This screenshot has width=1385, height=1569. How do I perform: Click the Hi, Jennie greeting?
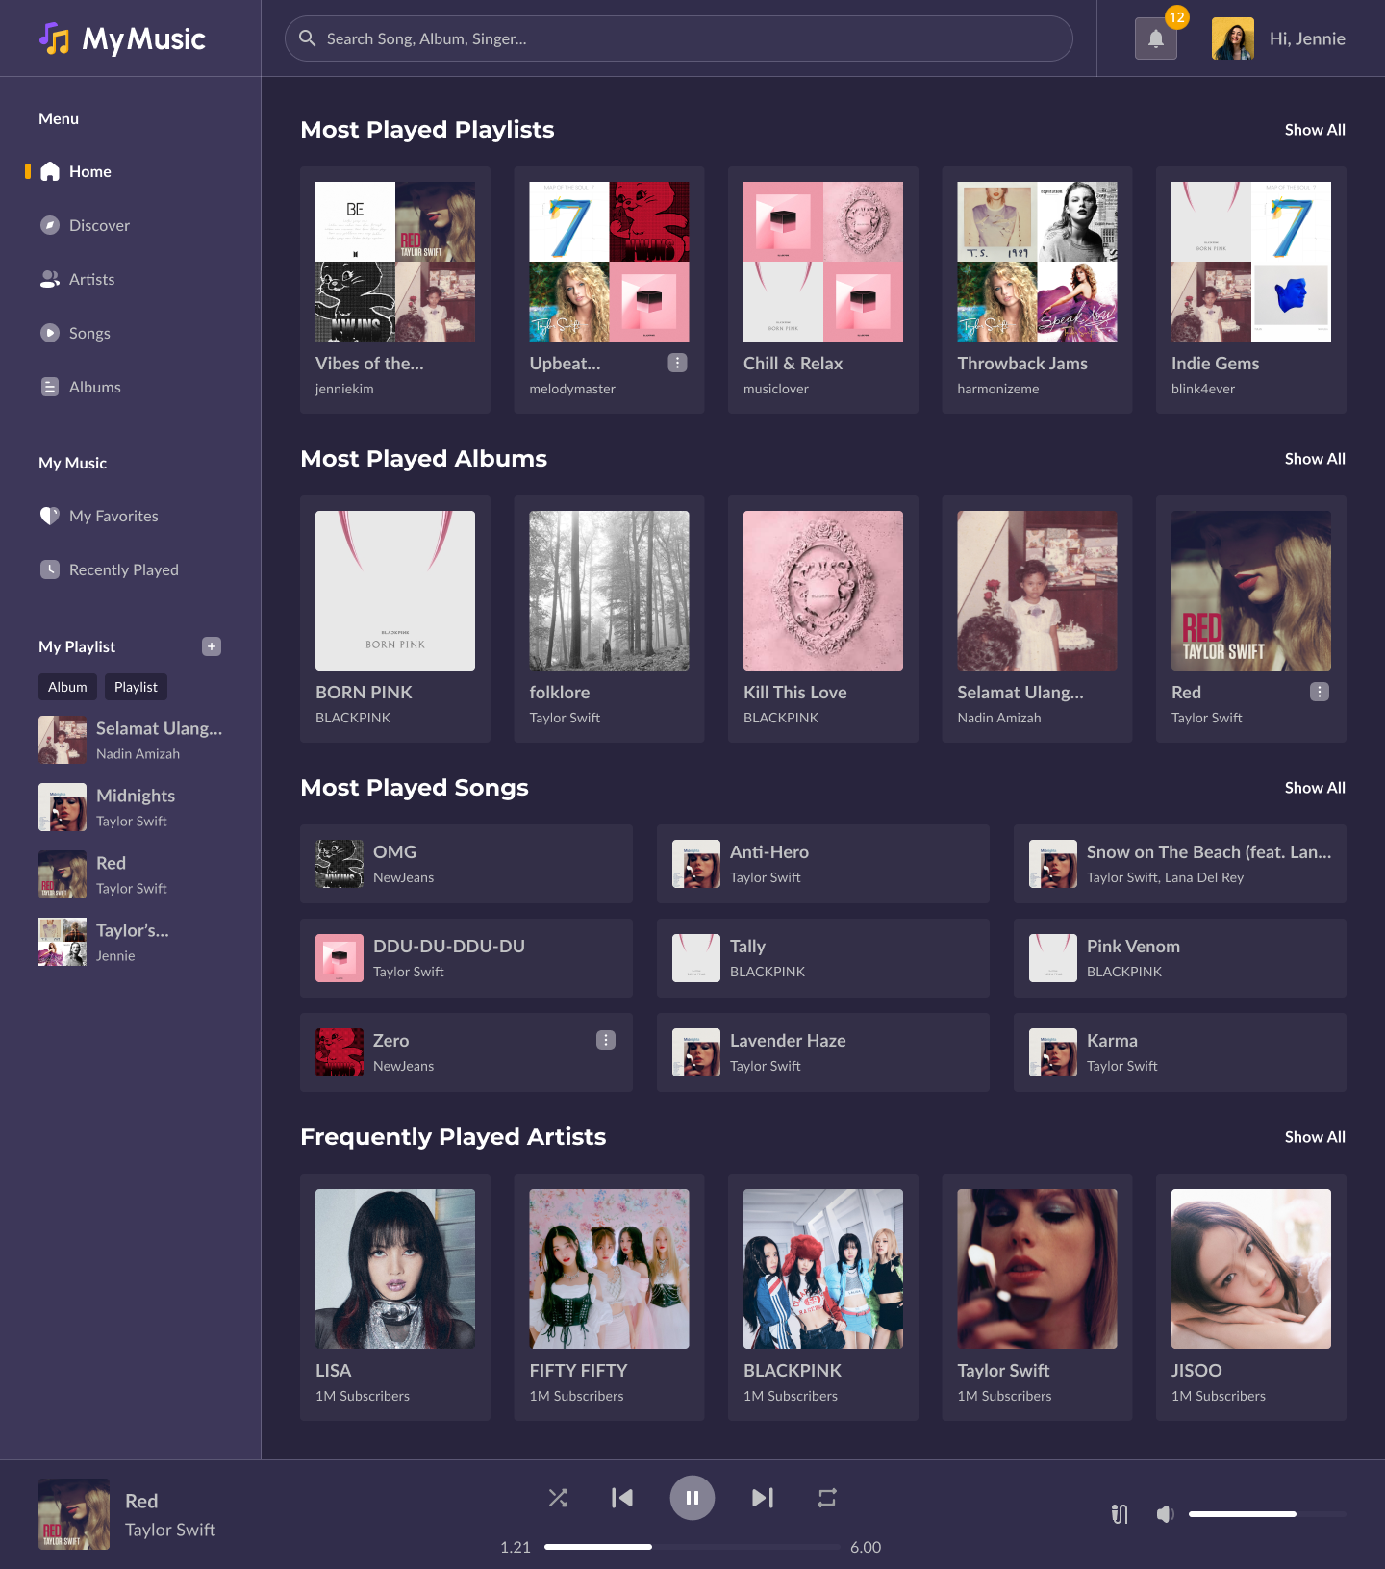coord(1307,38)
